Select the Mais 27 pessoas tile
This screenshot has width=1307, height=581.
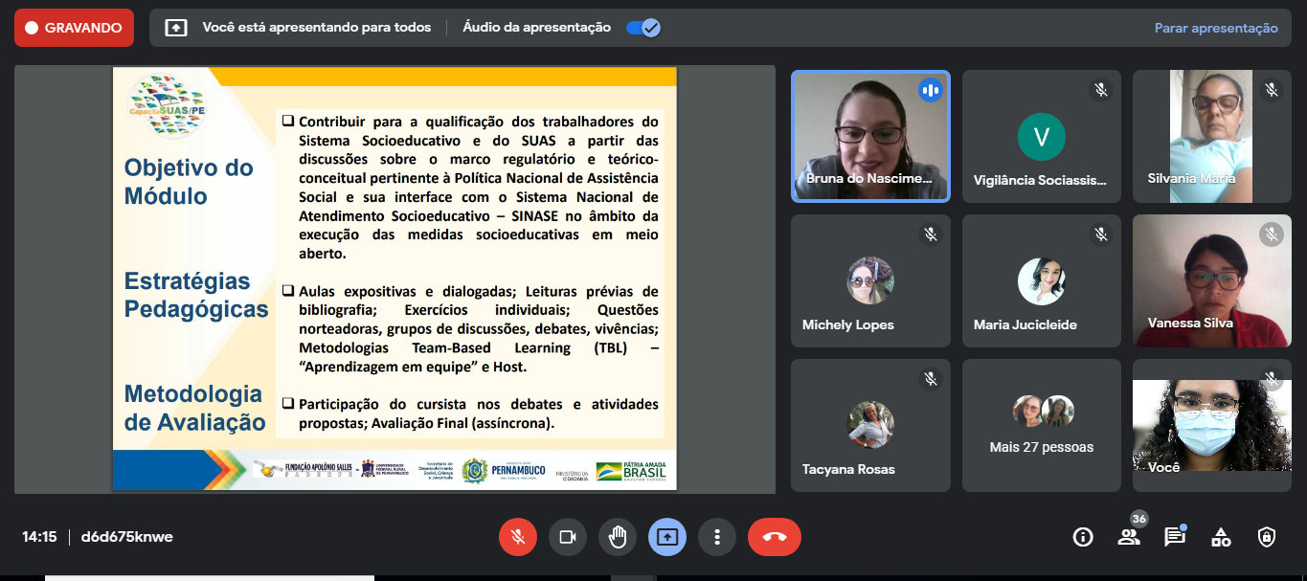[x=1041, y=425]
